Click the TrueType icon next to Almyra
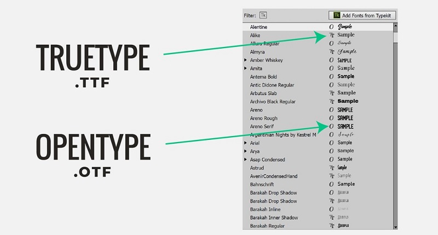The width and height of the screenshot is (438, 235). (331, 51)
